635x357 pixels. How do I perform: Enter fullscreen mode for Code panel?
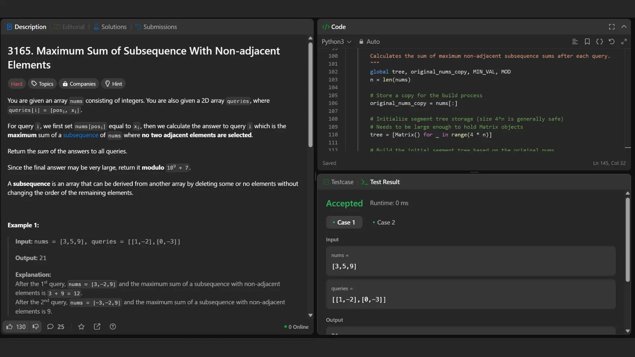[612, 27]
